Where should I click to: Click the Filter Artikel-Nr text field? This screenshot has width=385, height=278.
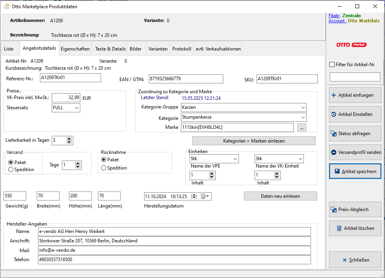click(355, 77)
